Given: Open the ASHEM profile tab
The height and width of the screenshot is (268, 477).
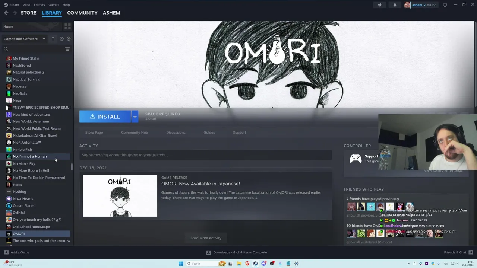Looking at the screenshot, I should pyautogui.click(x=111, y=13).
